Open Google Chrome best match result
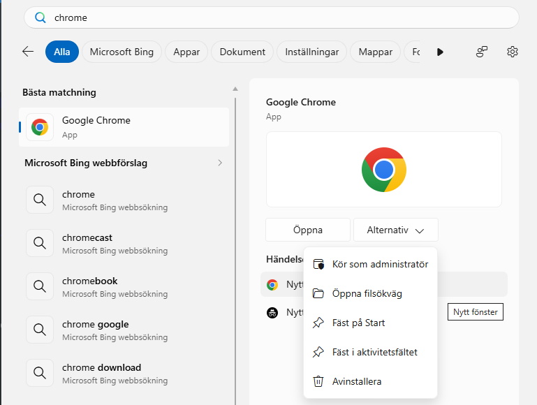This screenshot has width=537, height=405. pos(124,127)
